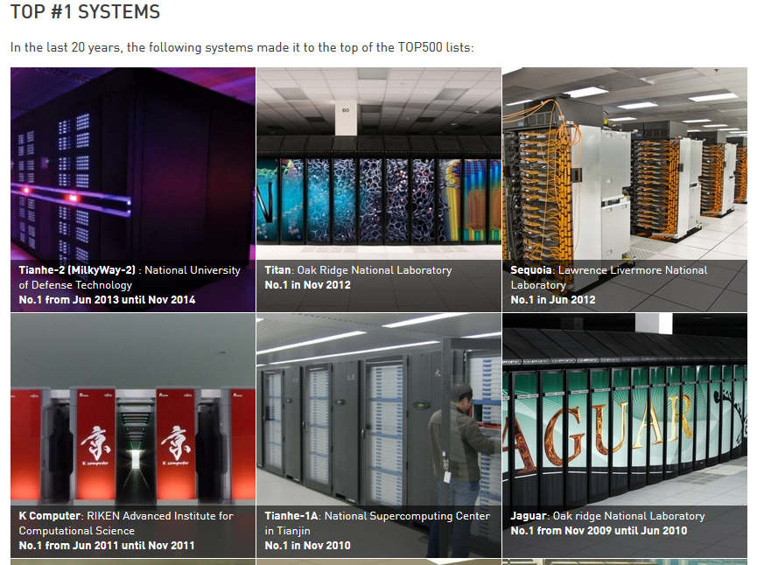Select the bold "Sequoia" system name
This screenshot has height=565, width=757.
tap(531, 270)
